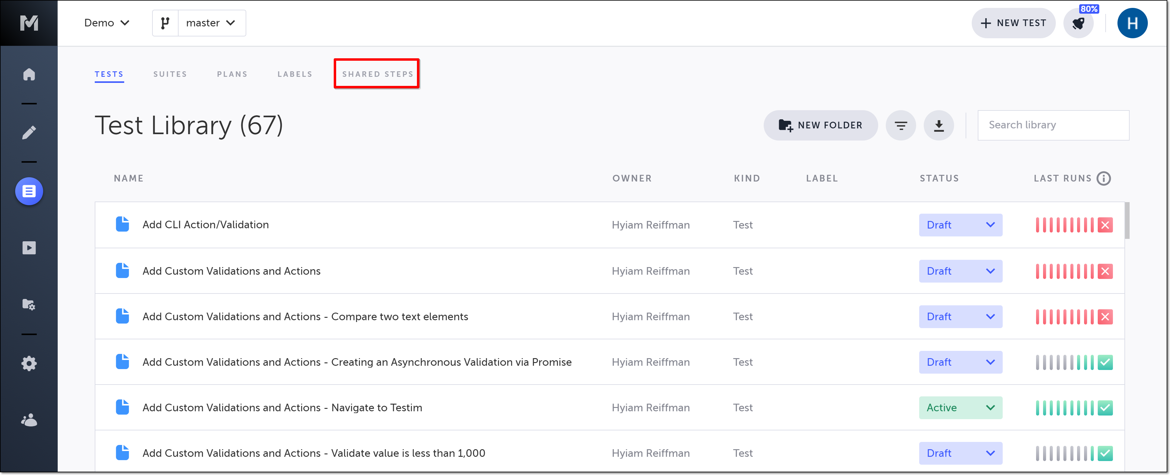
Task: Sort by the Kind column header
Action: [747, 178]
